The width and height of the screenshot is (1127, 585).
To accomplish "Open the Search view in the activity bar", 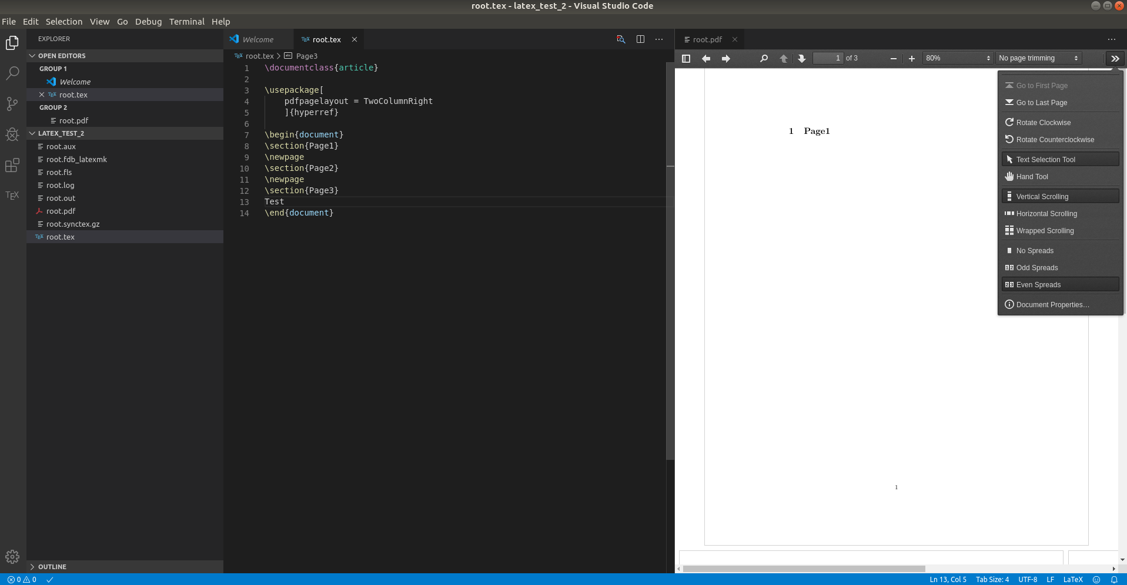I will click(x=12, y=73).
